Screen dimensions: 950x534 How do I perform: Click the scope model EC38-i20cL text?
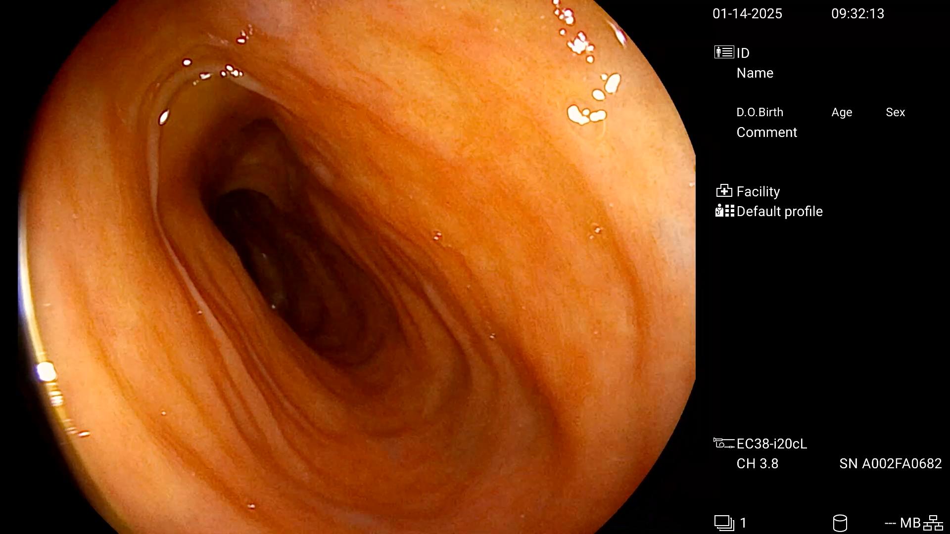[x=771, y=444]
